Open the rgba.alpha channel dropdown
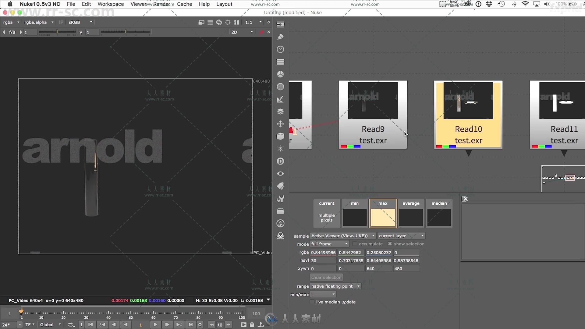The width and height of the screenshot is (585, 329). click(x=39, y=22)
